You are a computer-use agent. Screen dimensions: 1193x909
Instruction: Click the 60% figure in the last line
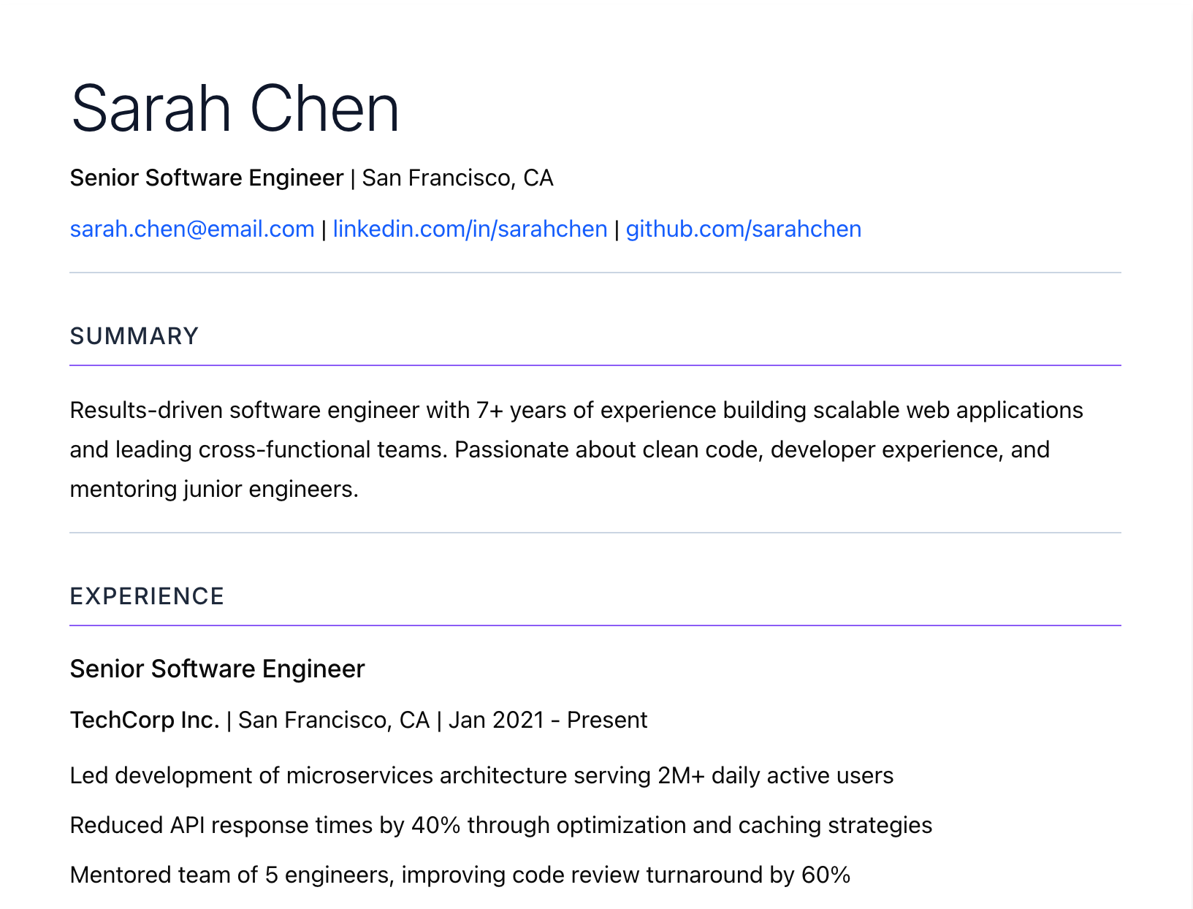click(x=826, y=875)
